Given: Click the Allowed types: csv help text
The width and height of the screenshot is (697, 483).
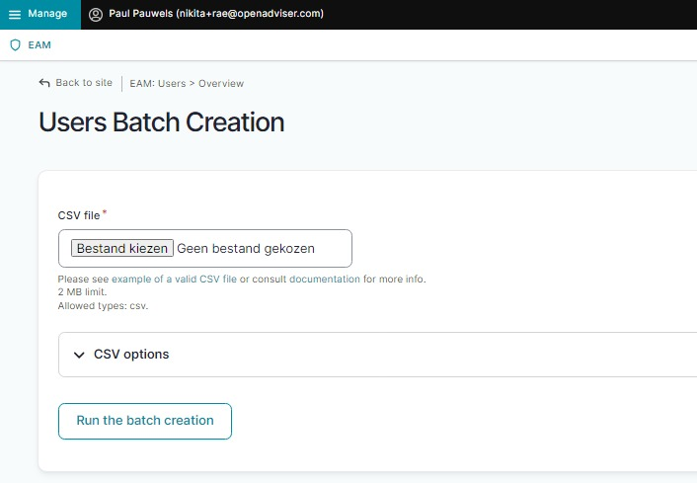Looking at the screenshot, I should pos(103,306).
